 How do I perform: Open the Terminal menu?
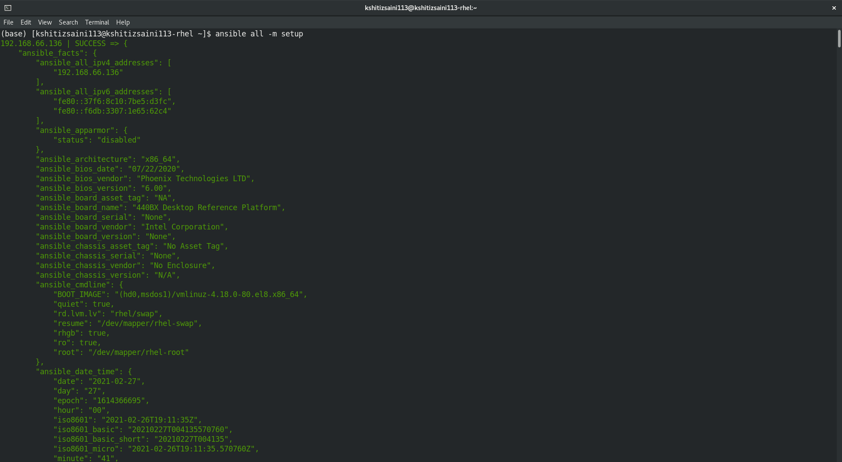coord(97,22)
